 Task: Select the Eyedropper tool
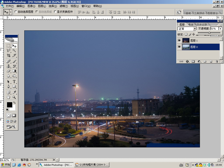(14, 92)
